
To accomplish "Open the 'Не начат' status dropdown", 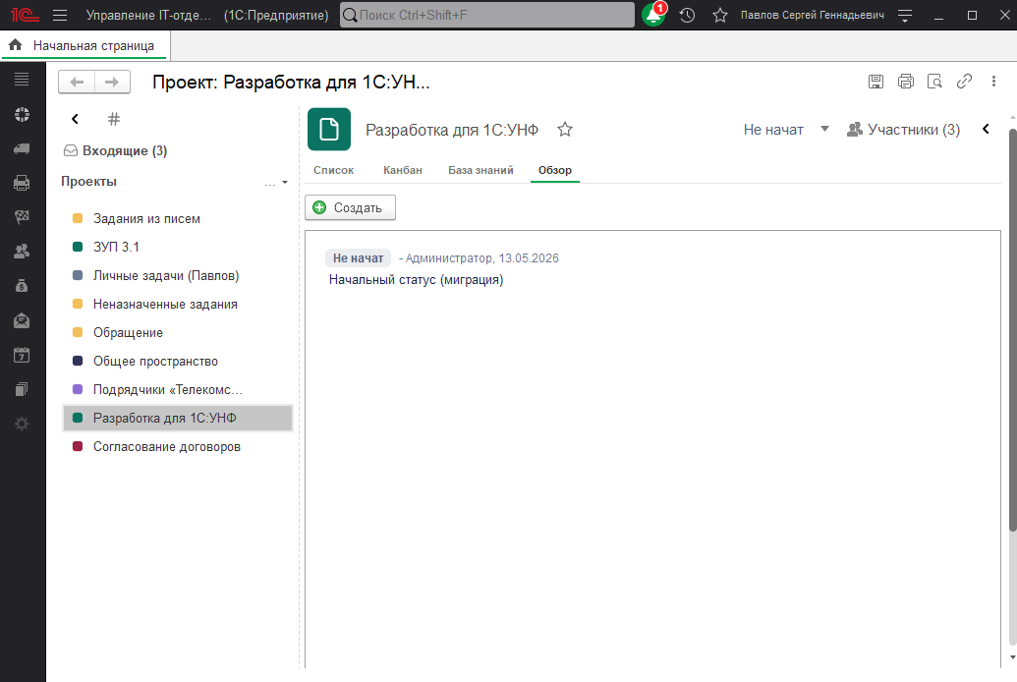I will coord(825,129).
